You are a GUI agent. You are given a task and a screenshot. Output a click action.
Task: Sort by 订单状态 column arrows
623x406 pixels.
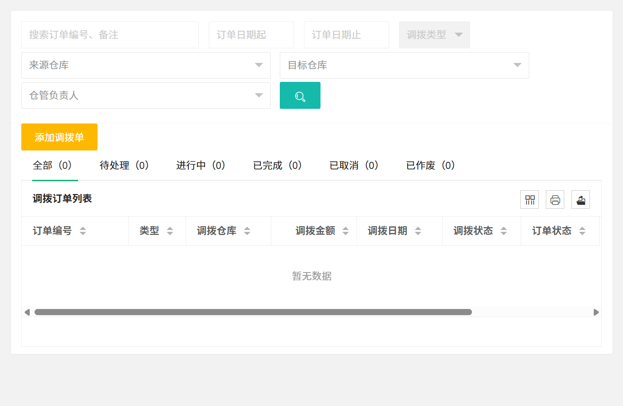coord(582,231)
